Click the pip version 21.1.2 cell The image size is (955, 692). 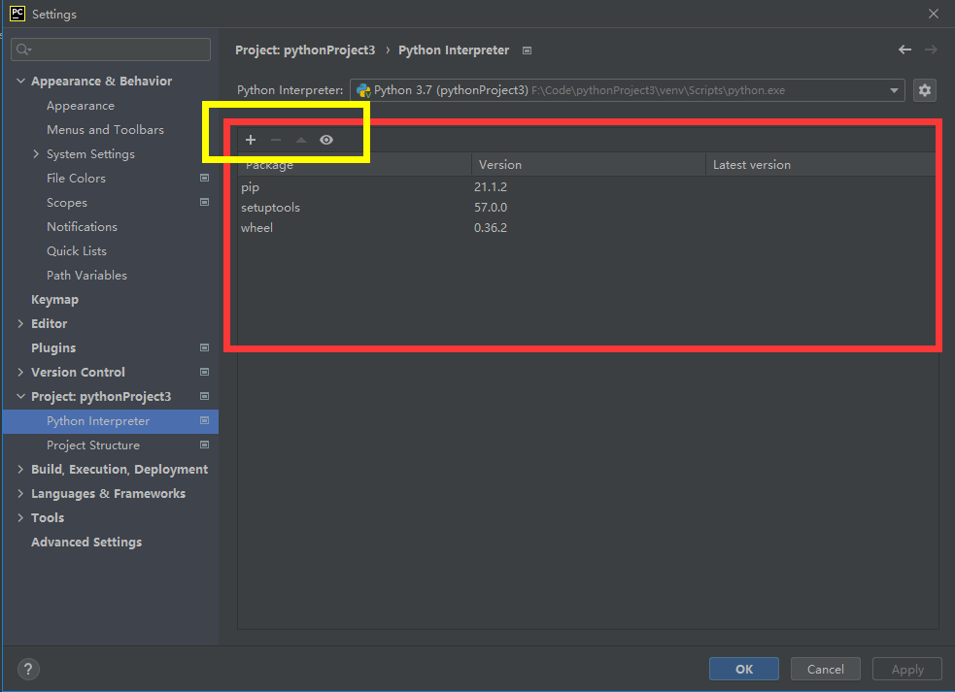pos(491,187)
